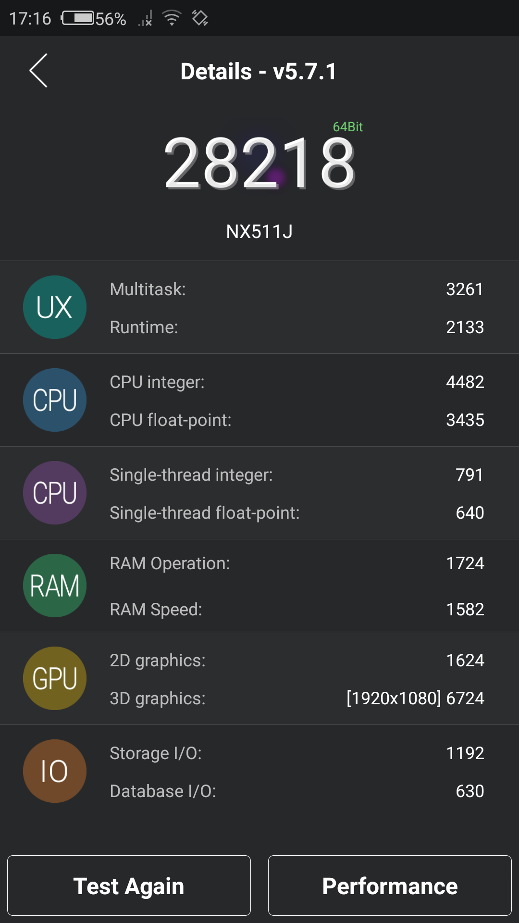Tap the Wi-Fi status bar icon
The image size is (519, 923).
click(x=172, y=18)
